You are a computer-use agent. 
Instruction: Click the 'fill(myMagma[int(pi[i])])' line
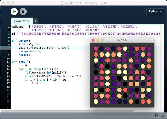tap(46, 73)
